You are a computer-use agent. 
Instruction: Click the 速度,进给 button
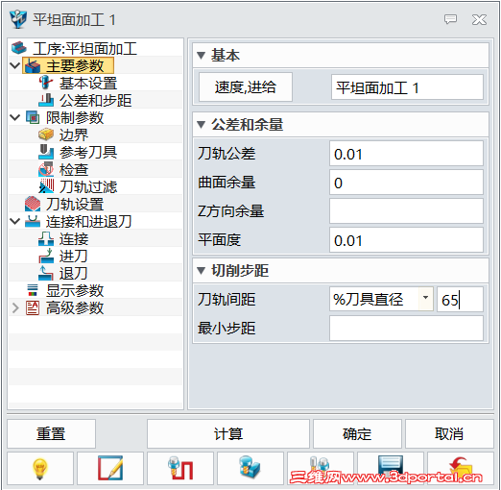246,87
